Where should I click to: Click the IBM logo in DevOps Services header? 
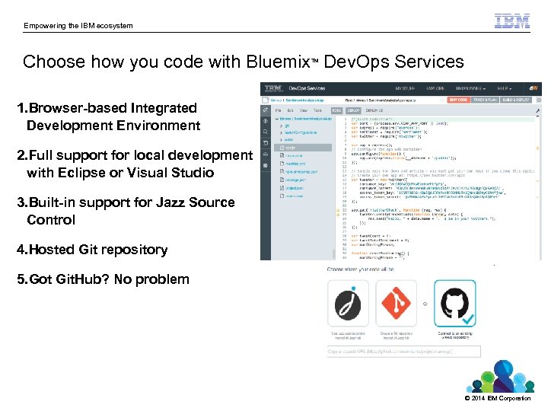tap(272, 88)
